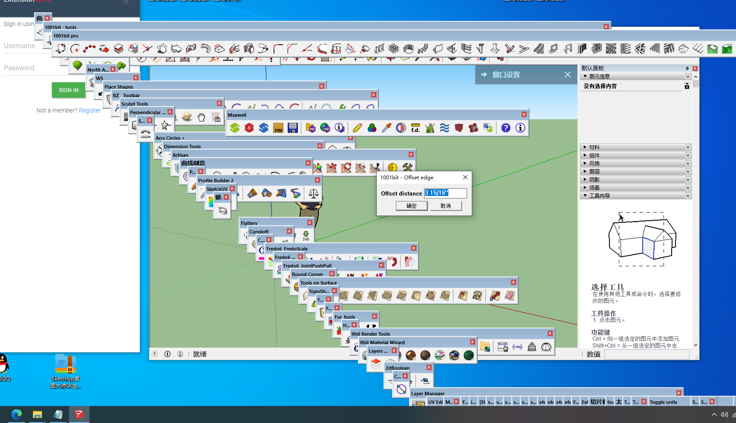The width and height of the screenshot is (736, 423).
Task: Toggle entity info details button beside 没有选择内容
Action: click(x=687, y=86)
